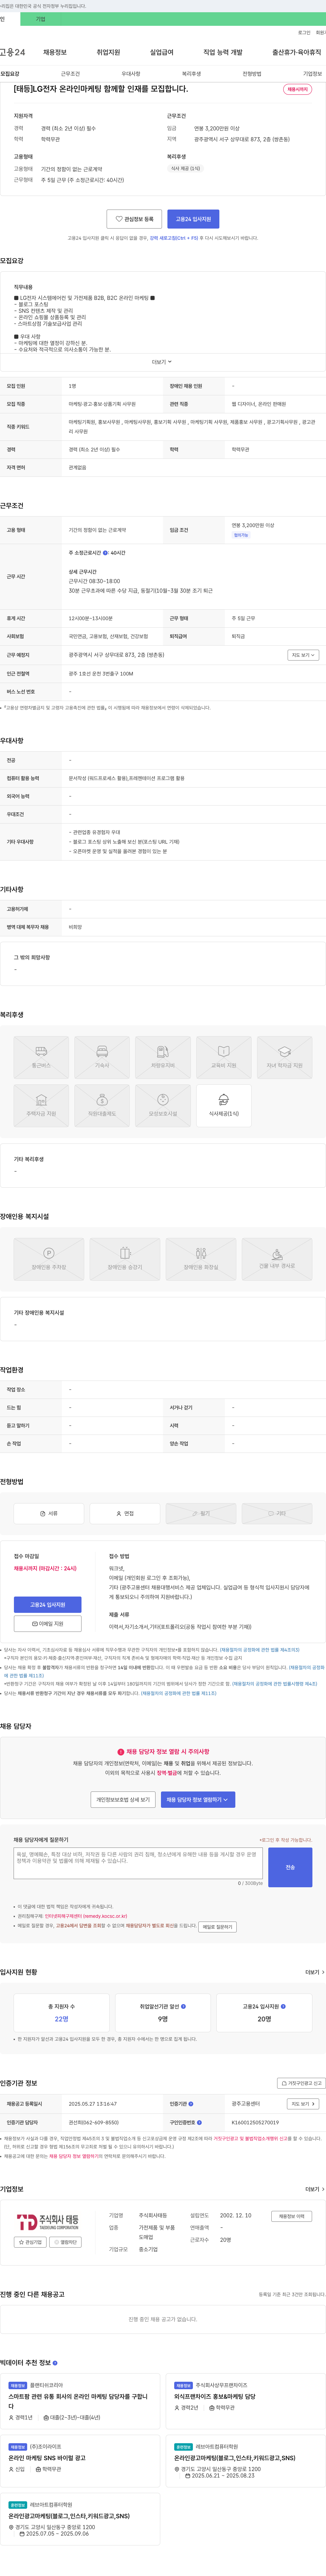Click the 채용시까지 deadline badge
Viewport: 326px width, 2576px height.
coord(298,89)
